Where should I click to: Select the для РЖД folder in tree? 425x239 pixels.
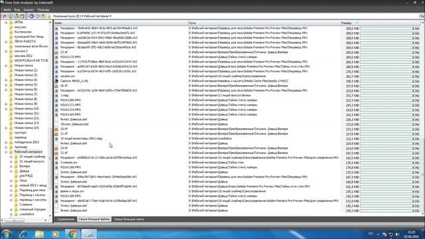tap(26, 176)
